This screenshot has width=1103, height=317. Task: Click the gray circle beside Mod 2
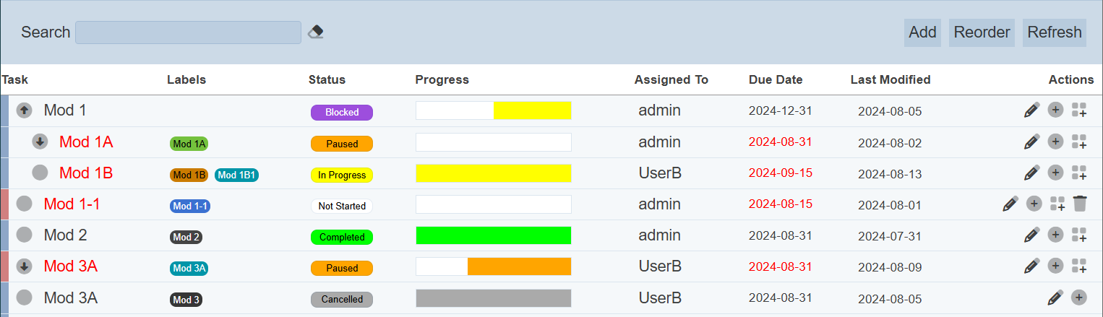pyautogui.click(x=24, y=235)
